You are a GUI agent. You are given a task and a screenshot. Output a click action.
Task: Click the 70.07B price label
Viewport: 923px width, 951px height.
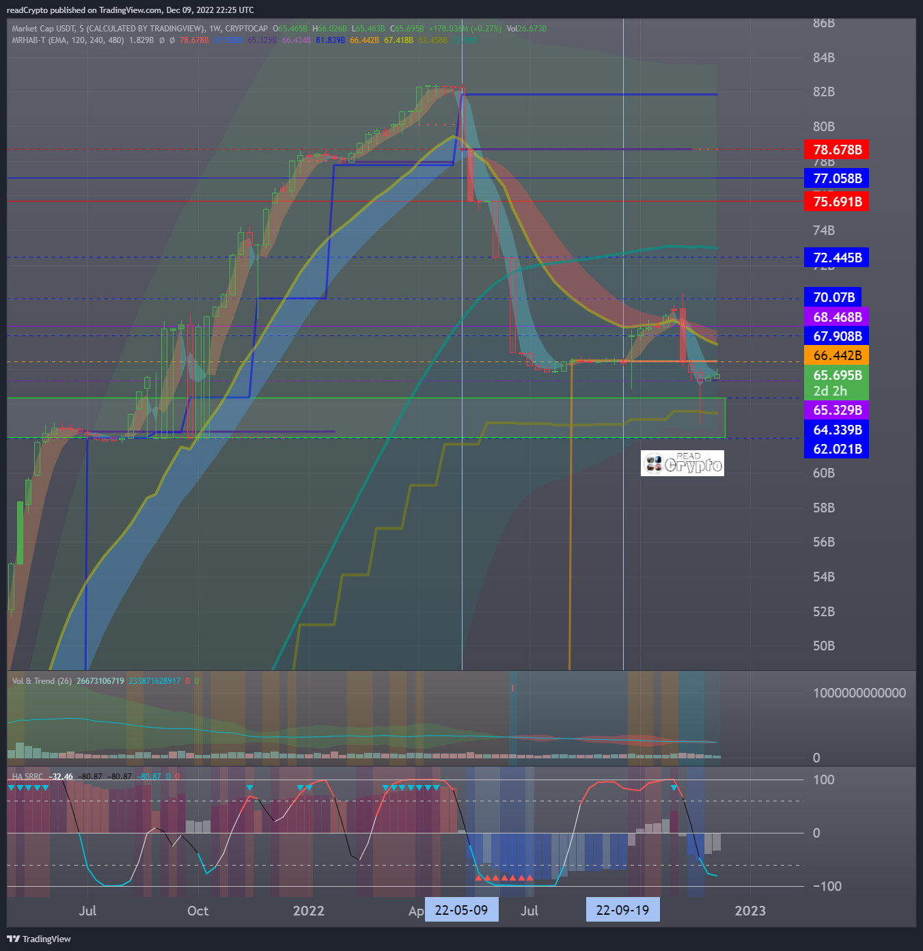834,297
